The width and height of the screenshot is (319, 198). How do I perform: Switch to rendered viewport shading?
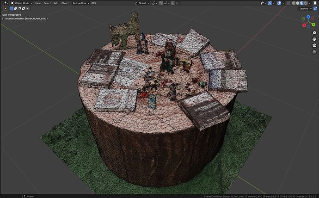coord(306,3)
